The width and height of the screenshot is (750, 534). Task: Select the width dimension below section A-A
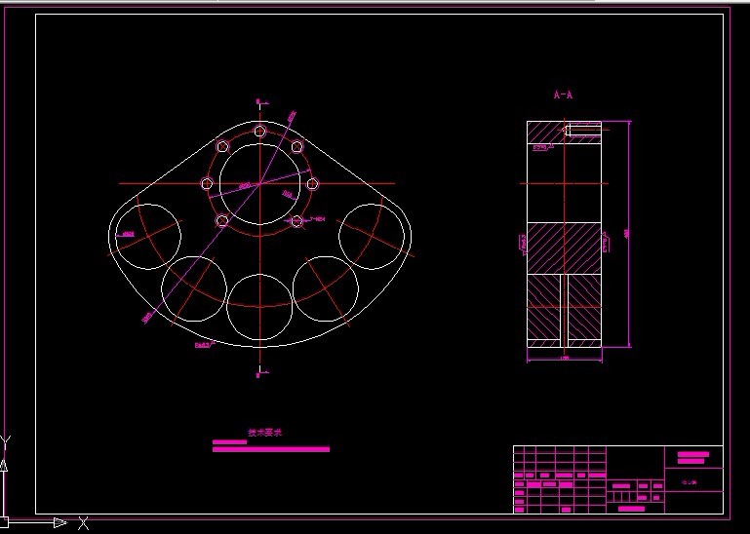(565, 358)
